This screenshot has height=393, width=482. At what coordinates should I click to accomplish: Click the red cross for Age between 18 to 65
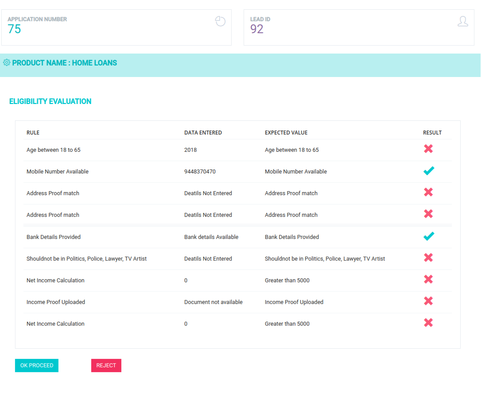(x=428, y=149)
